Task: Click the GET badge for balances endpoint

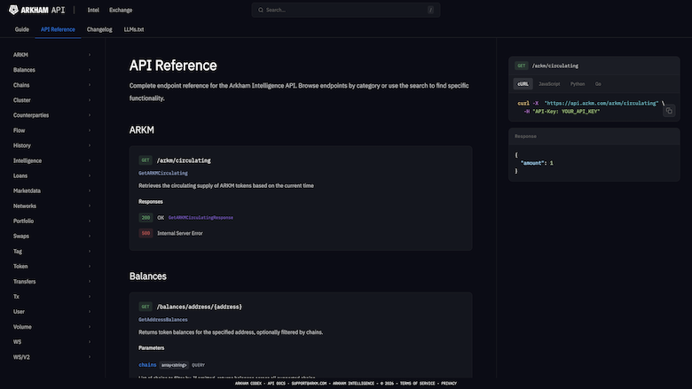Action: [x=145, y=307]
